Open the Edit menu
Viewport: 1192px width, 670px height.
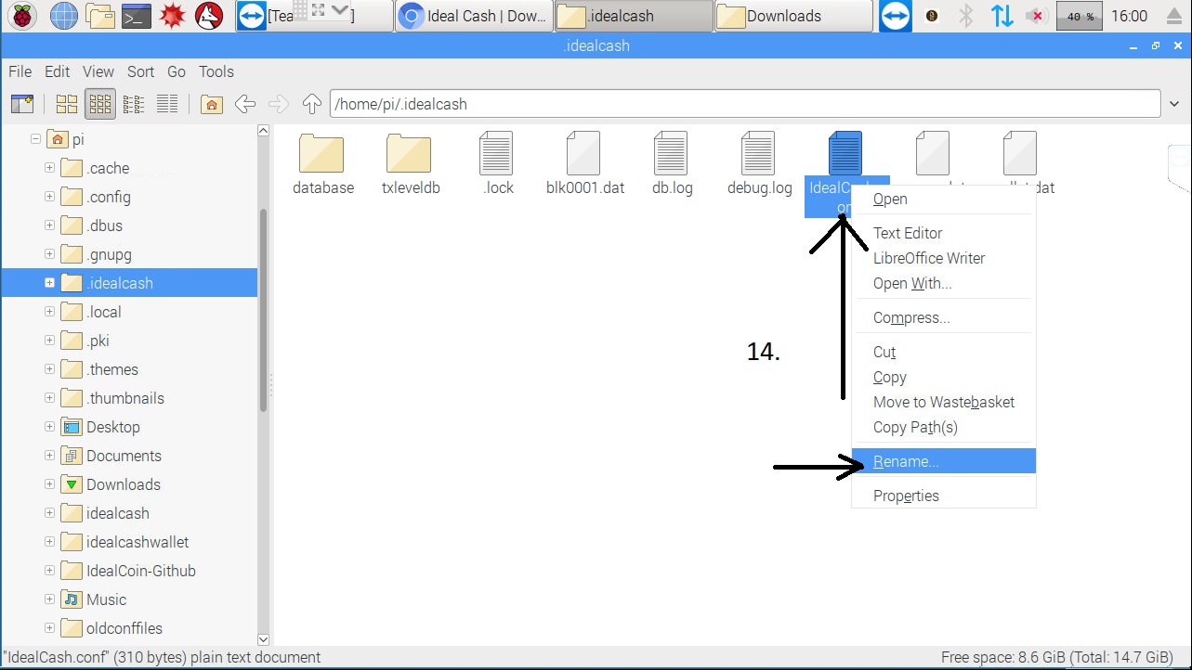coord(57,71)
